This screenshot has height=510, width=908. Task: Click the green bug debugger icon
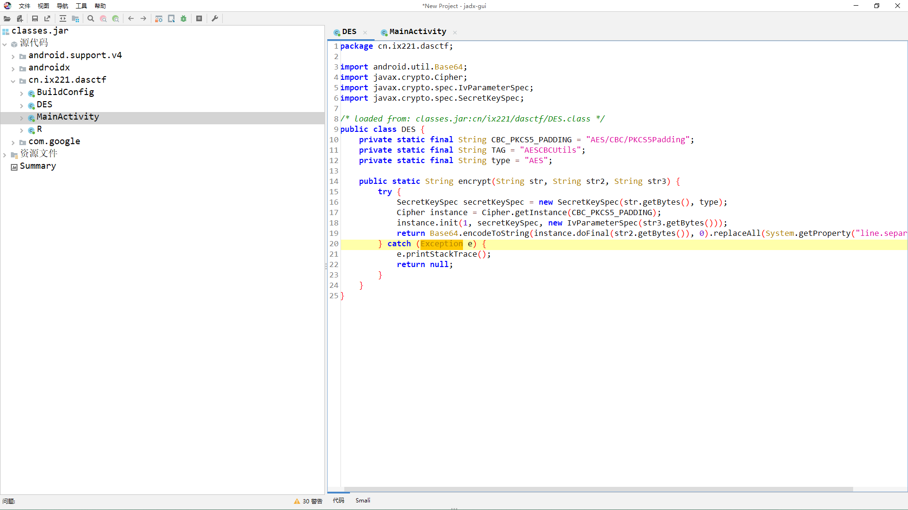coord(183,18)
